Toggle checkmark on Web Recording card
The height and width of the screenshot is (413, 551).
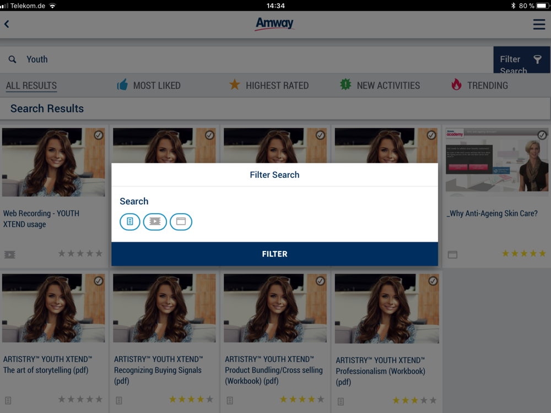tap(99, 135)
